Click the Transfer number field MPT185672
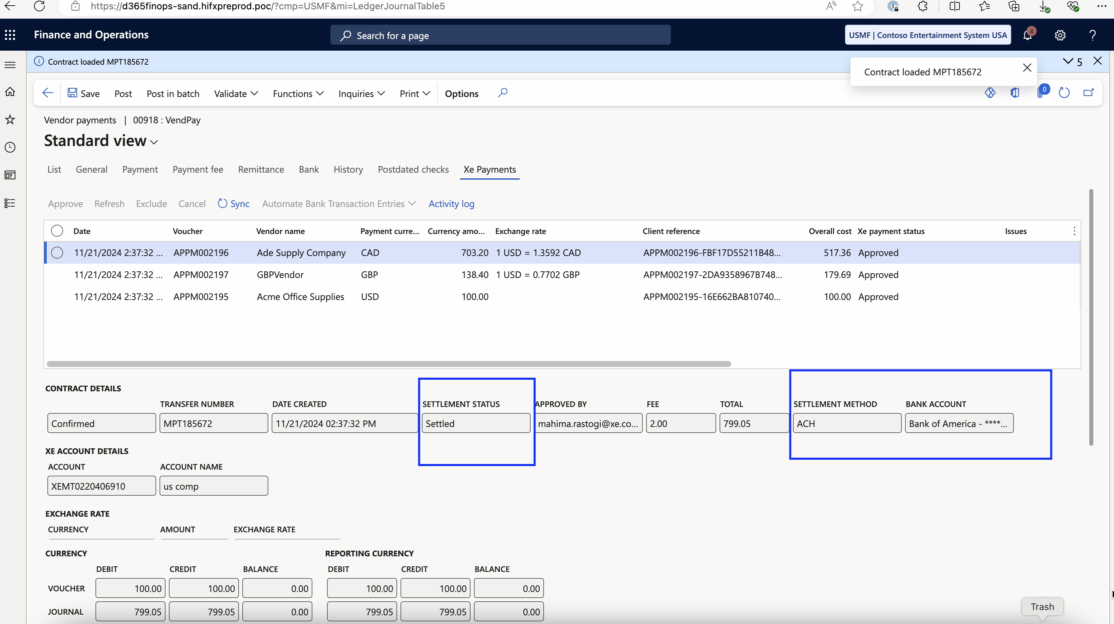This screenshot has height=624, width=1114. click(213, 423)
